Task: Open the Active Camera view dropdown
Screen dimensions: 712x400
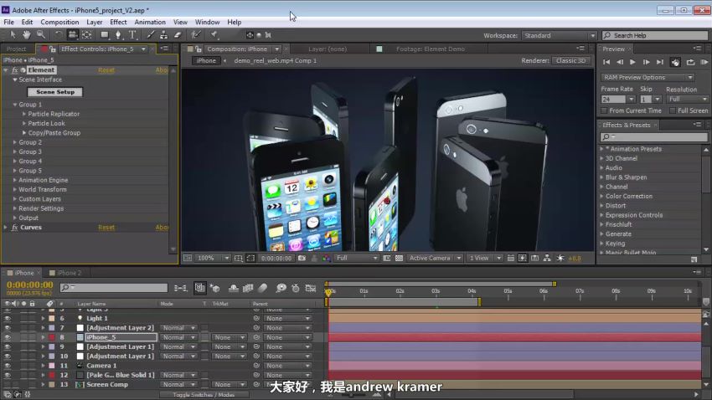Action: click(434, 258)
